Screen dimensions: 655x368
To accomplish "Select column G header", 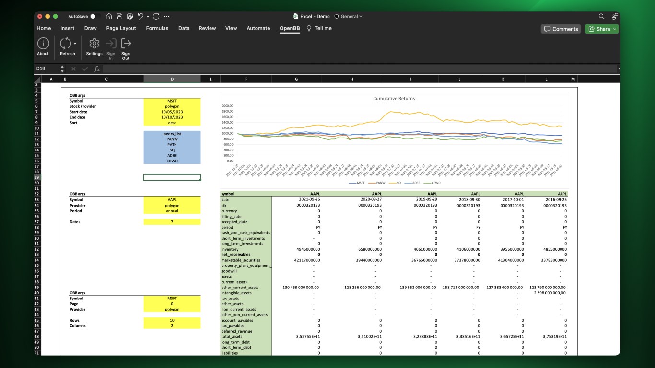I will click(296, 79).
